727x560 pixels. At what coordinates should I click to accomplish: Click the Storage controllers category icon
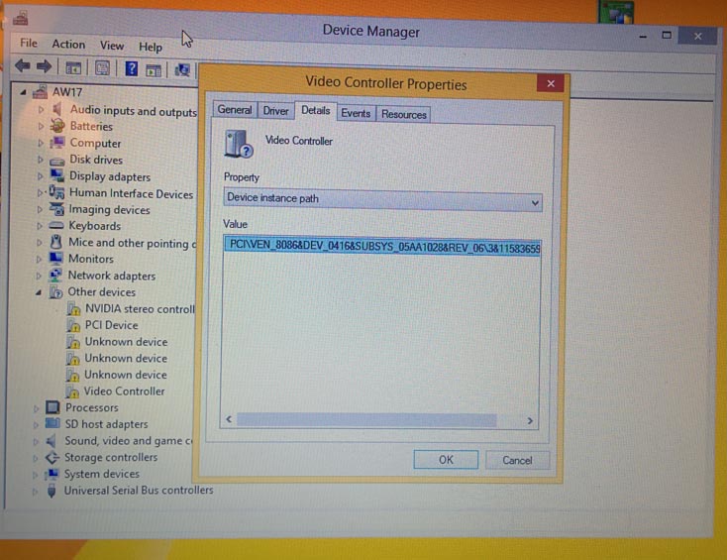point(52,458)
